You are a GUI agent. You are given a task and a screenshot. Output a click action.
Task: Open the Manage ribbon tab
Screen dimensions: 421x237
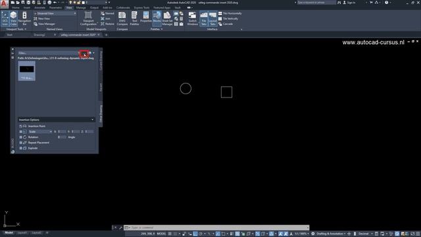(81, 8)
